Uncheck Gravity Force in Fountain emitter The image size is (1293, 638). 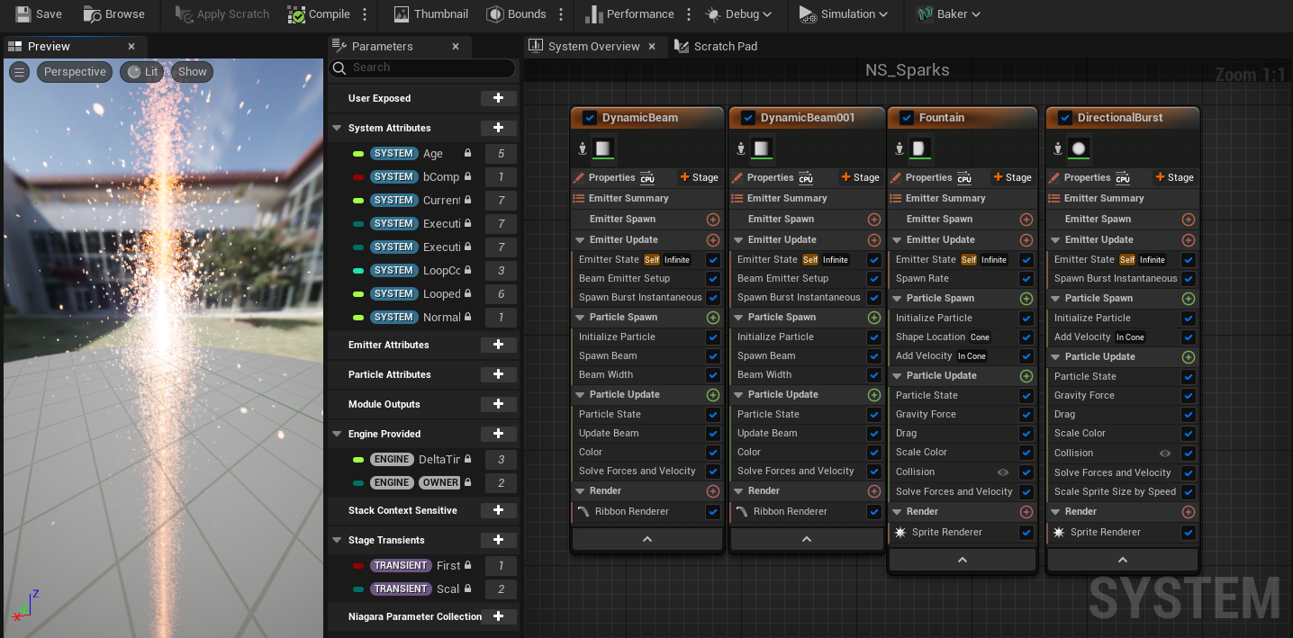coord(1026,415)
